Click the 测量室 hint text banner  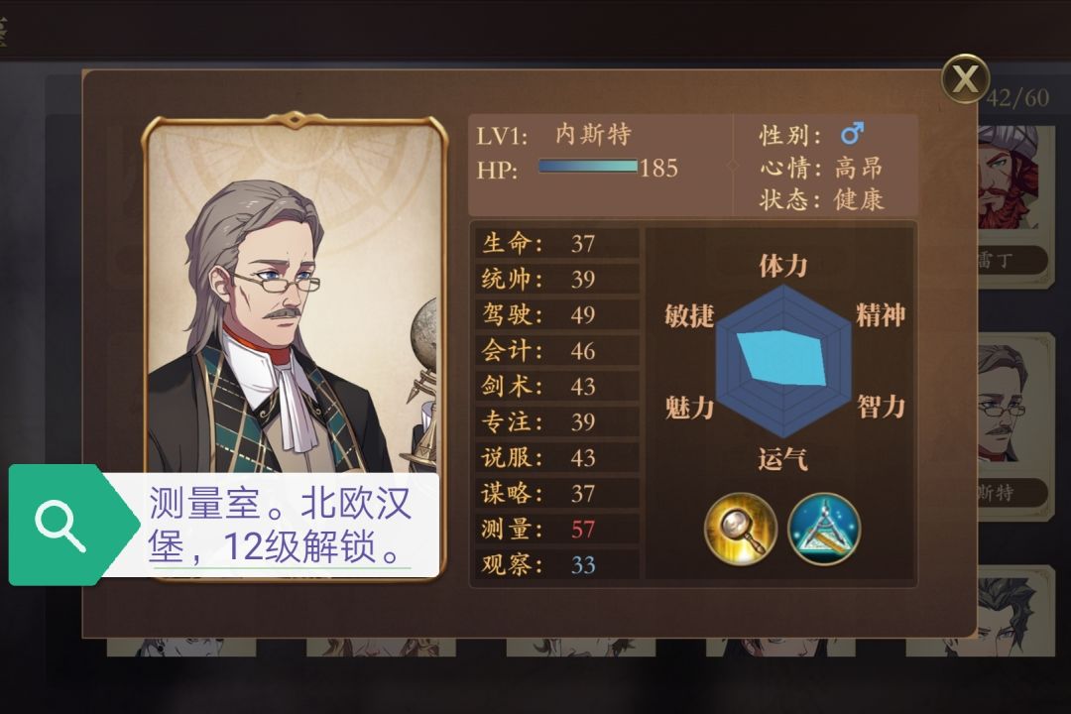click(x=280, y=525)
